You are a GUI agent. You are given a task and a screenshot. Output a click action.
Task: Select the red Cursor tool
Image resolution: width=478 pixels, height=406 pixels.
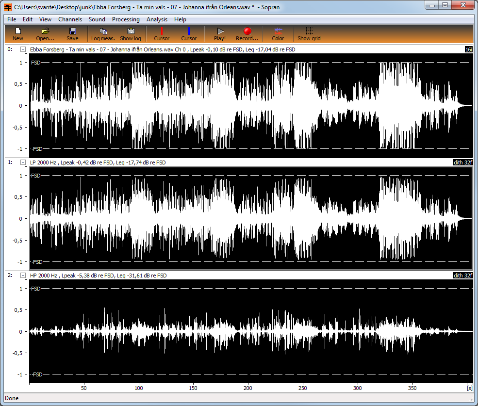coord(162,34)
